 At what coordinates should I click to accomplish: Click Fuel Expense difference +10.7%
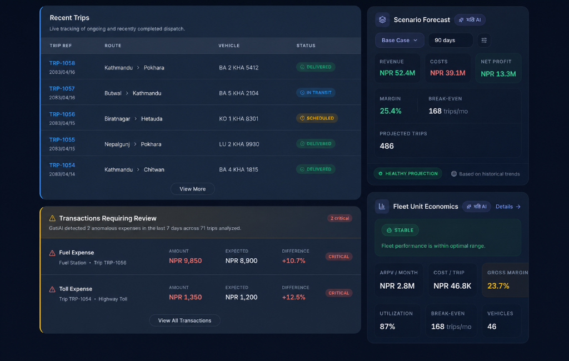click(293, 260)
